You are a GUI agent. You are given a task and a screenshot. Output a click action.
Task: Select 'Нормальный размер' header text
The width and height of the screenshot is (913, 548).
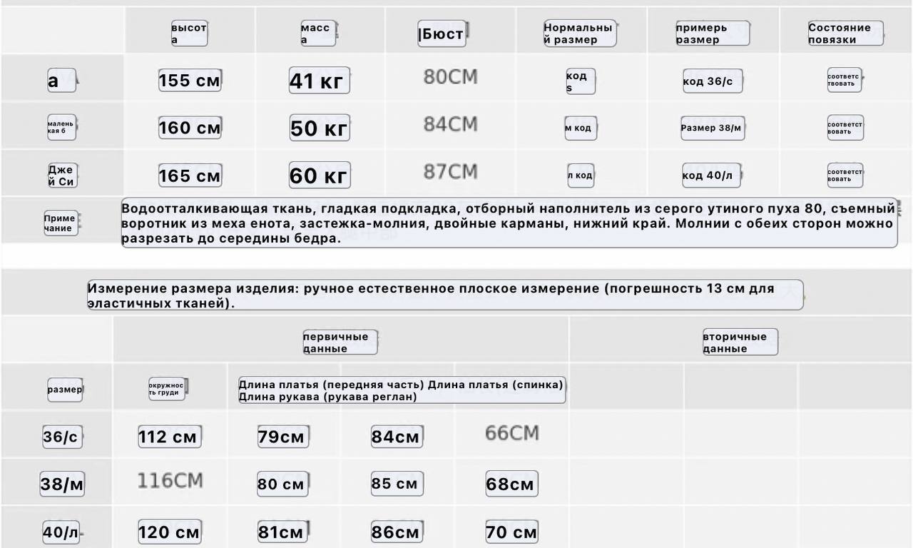pyautogui.click(x=580, y=34)
